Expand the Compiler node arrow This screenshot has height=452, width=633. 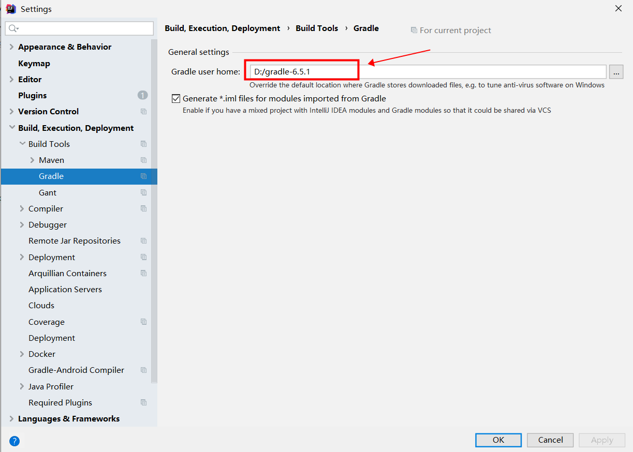pyautogui.click(x=22, y=209)
